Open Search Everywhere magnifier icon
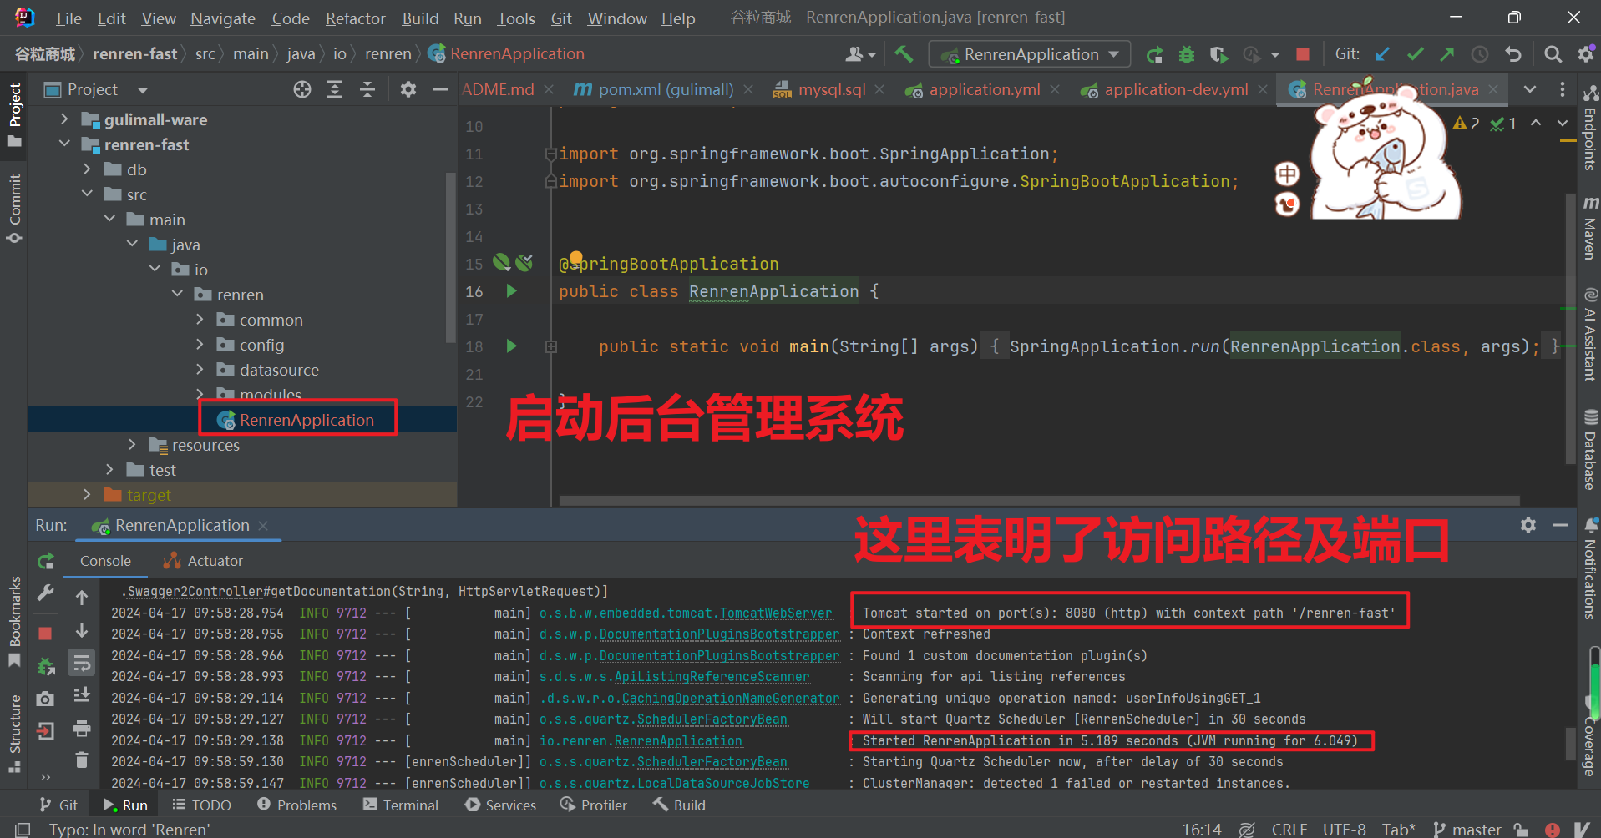 [x=1553, y=54]
